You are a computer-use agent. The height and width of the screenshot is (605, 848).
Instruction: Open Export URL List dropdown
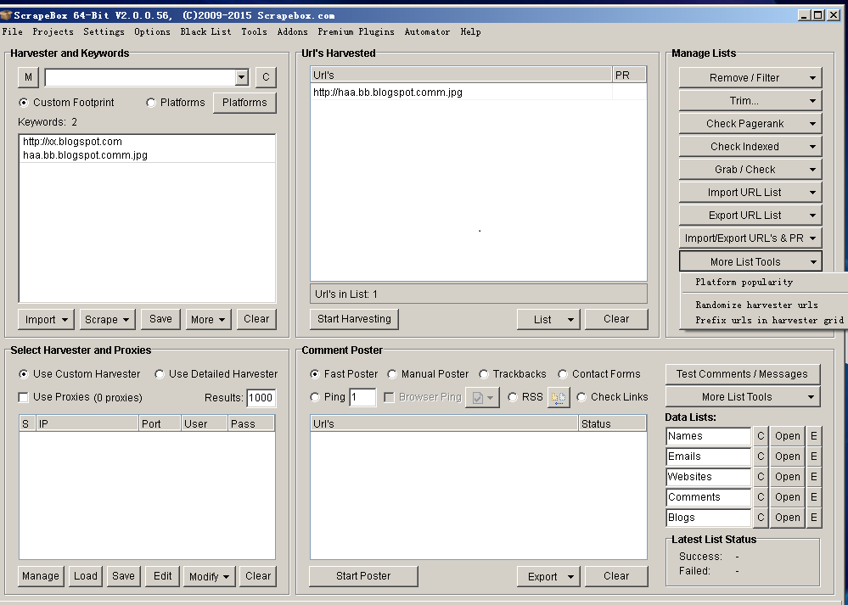pyautogui.click(x=750, y=216)
